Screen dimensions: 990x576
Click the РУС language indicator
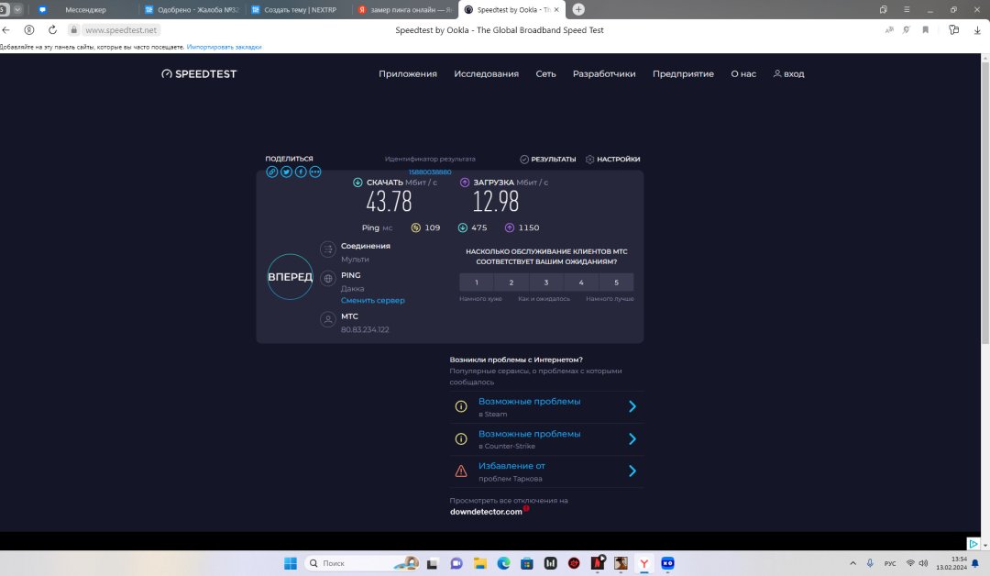point(890,563)
